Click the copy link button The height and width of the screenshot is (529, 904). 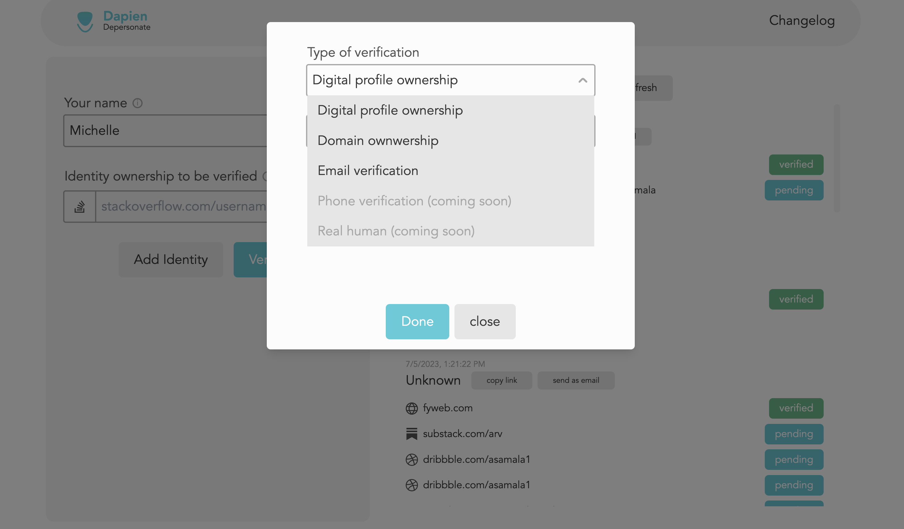click(x=501, y=380)
